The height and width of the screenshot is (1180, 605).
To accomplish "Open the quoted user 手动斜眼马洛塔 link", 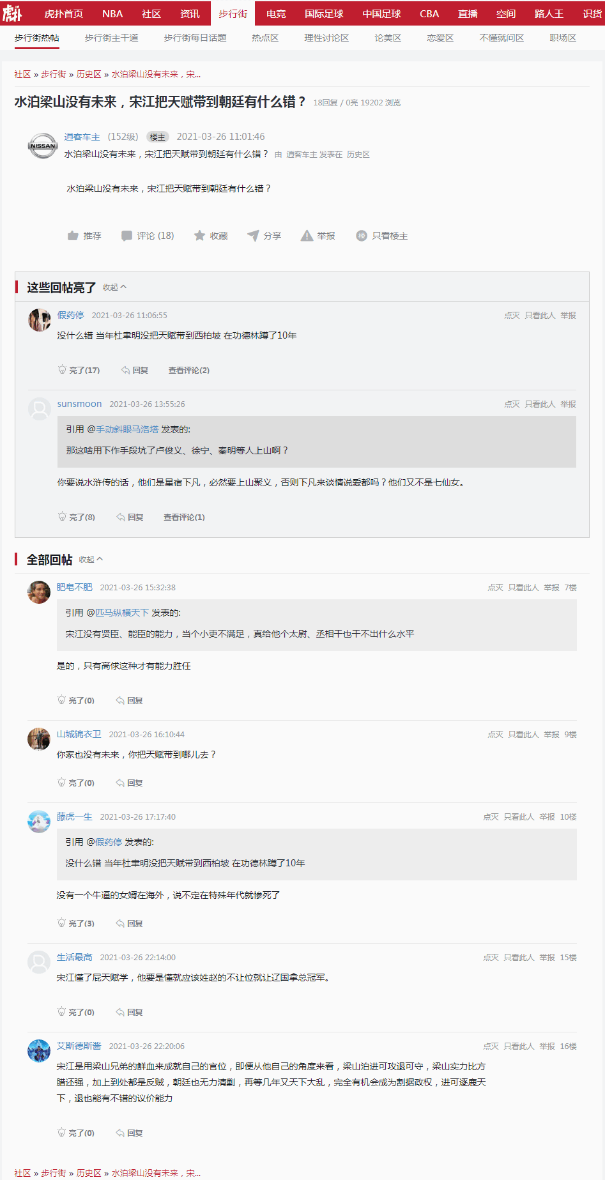I will [x=127, y=429].
